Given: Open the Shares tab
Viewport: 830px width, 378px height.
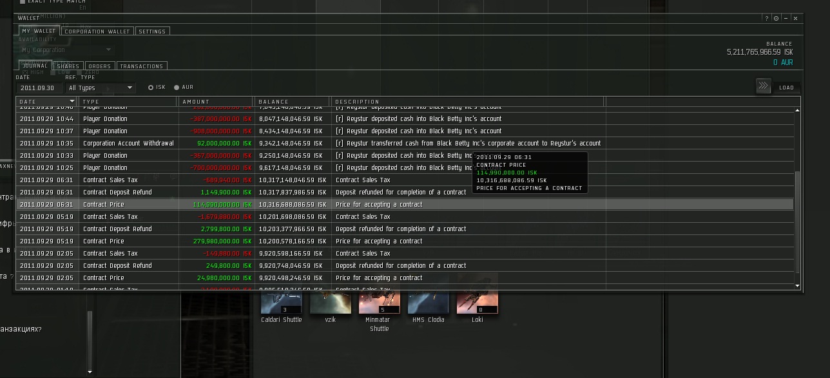Looking at the screenshot, I should coord(68,66).
